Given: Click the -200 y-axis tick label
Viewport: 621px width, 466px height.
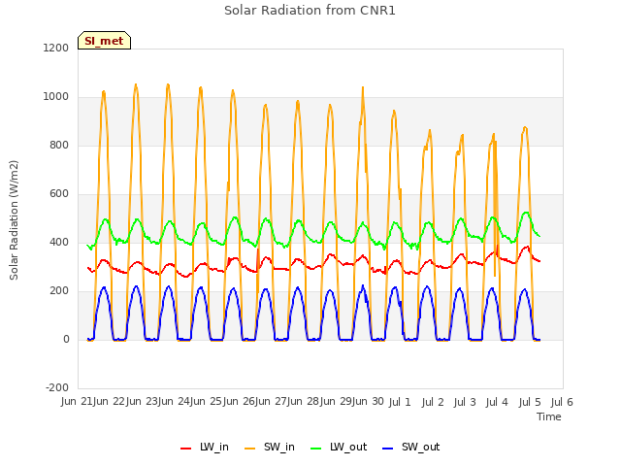Looking at the screenshot, I should (57, 387).
